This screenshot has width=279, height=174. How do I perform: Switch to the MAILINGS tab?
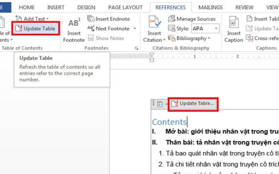point(210,7)
